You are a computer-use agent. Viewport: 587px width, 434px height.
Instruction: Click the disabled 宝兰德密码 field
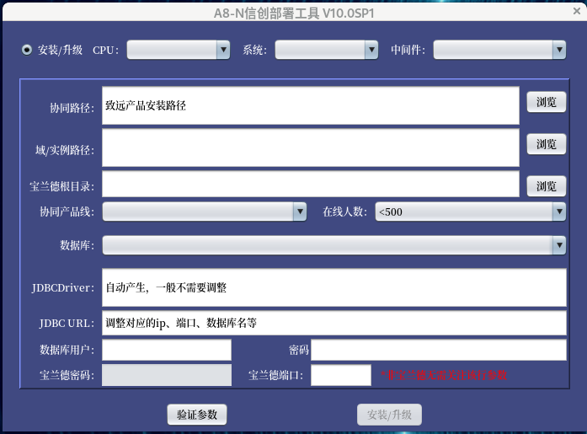click(167, 375)
